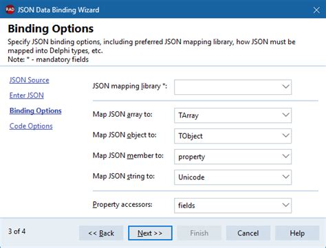
Task: Open Help for the wizard
Action: (297, 233)
